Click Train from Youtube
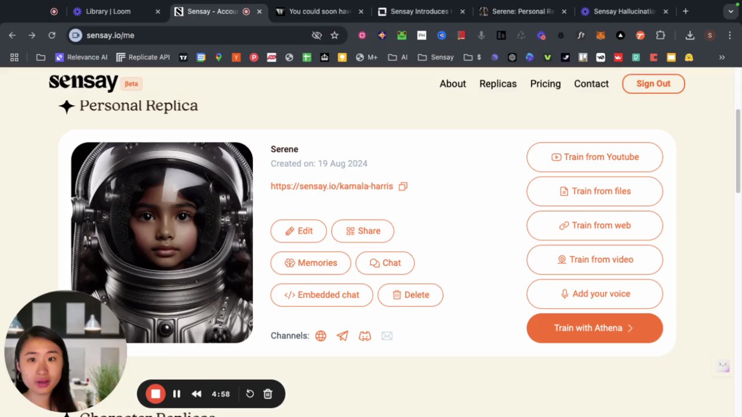This screenshot has width=742, height=417. (x=595, y=157)
